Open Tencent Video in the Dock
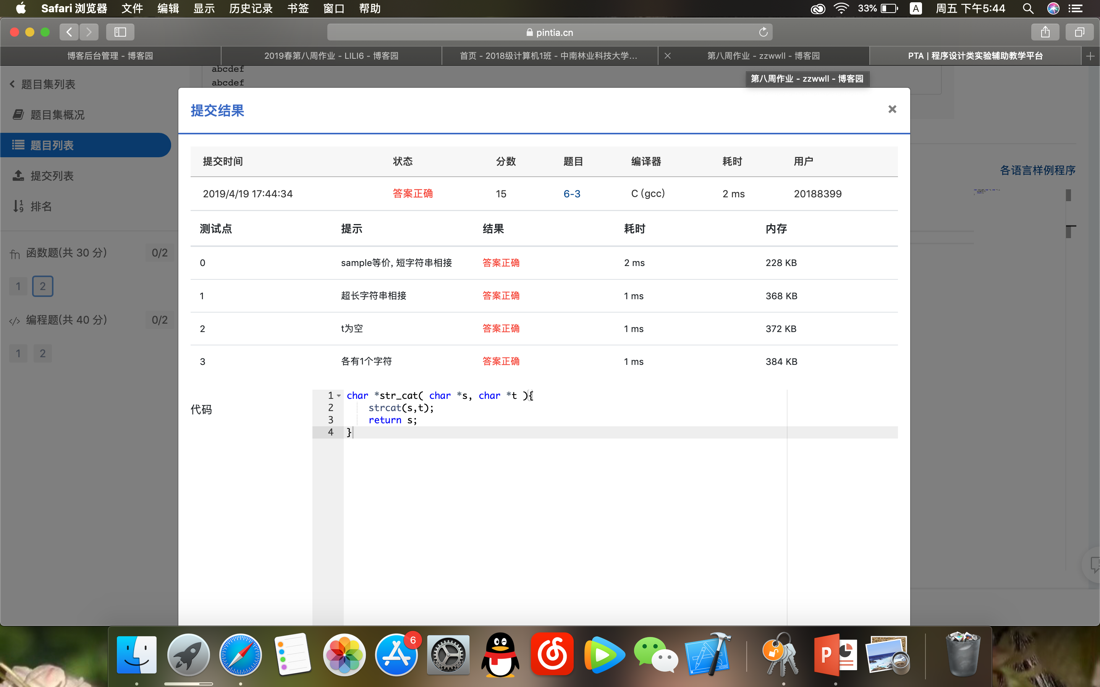1100x687 pixels. pos(604,655)
